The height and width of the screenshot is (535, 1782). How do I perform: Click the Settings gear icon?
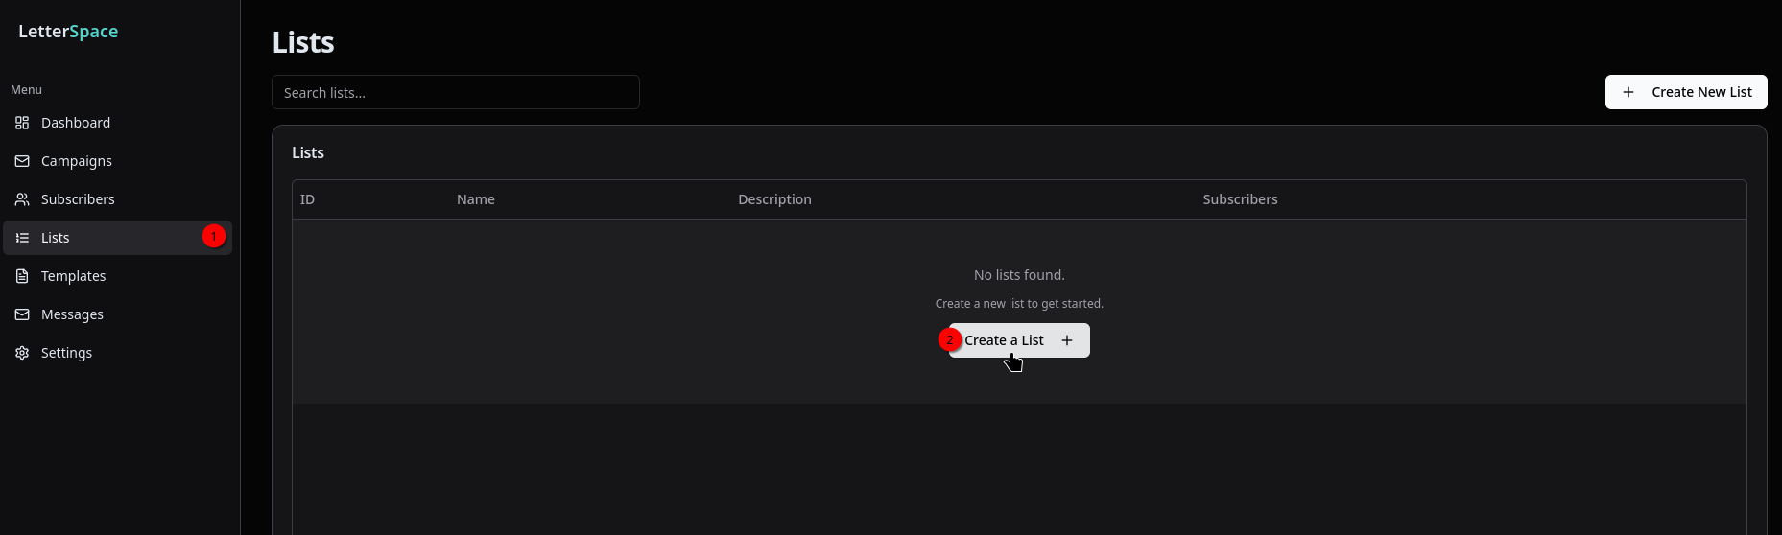pos(22,353)
